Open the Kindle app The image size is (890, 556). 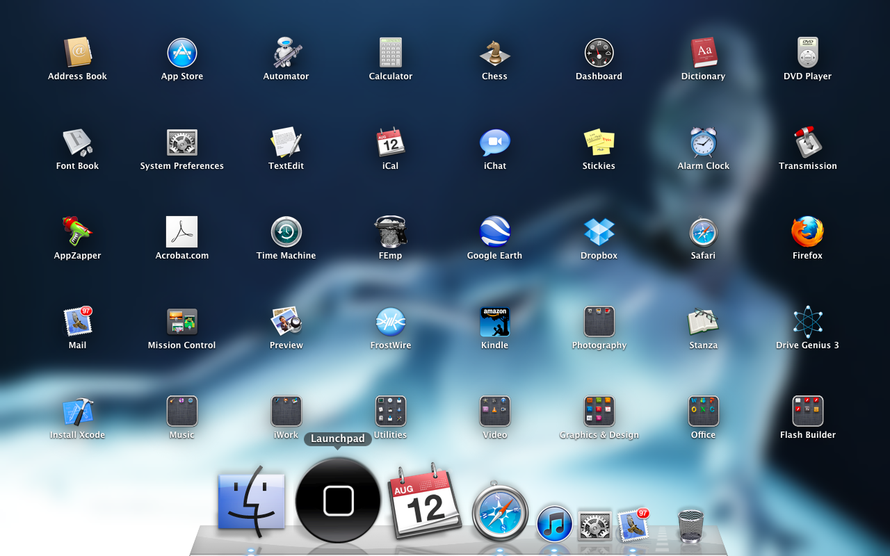tap(495, 322)
